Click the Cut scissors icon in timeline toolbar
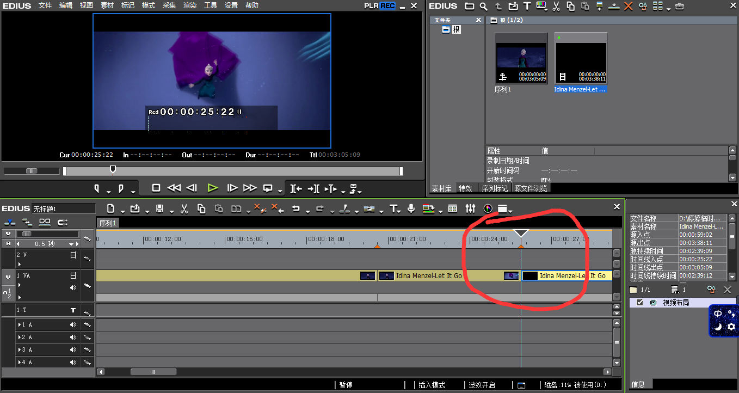This screenshot has height=393, width=739. click(x=184, y=208)
